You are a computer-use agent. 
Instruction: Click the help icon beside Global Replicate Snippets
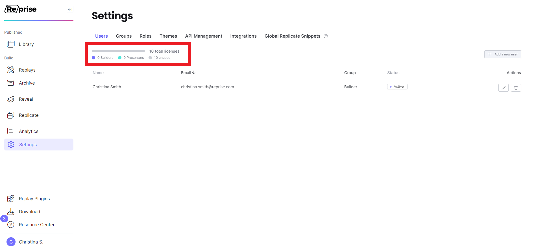point(326,36)
